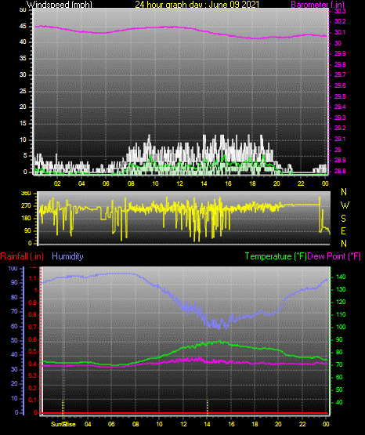Click hour 08 below the humidity graph
365x435 pixels.
click(136, 424)
